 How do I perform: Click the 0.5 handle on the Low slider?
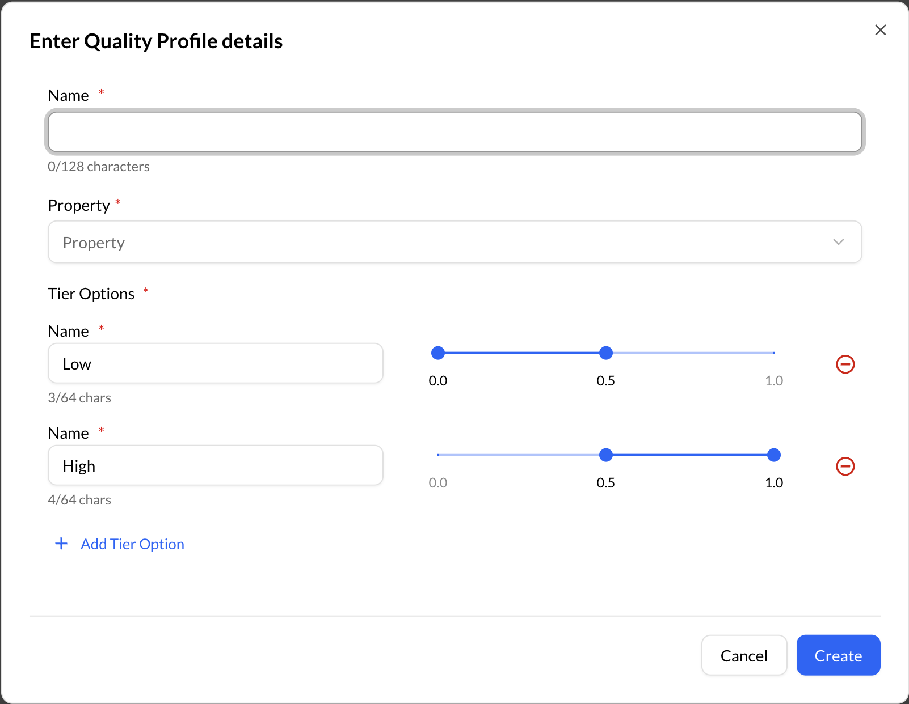pyautogui.click(x=605, y=353)
